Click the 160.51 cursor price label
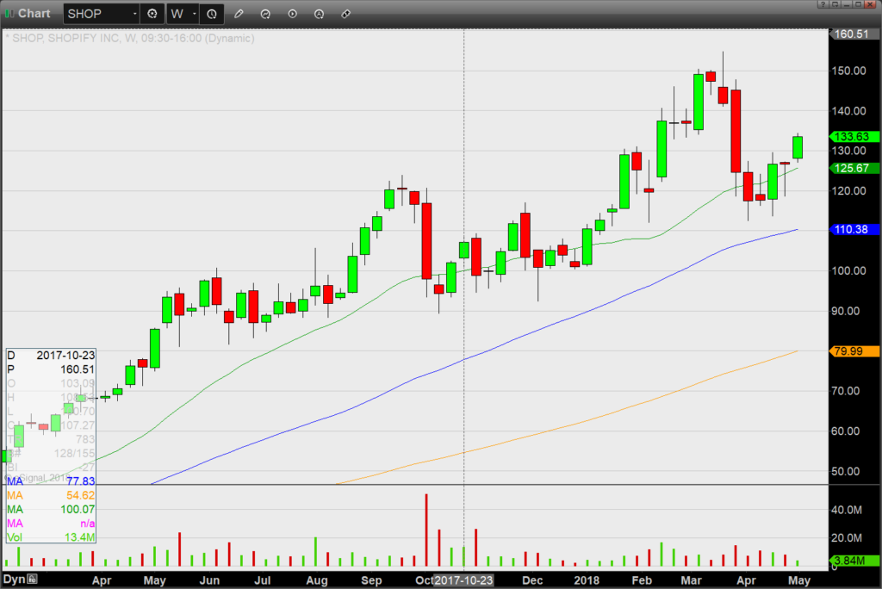Viewport: 882px width, 589px height. click(854, 34)
